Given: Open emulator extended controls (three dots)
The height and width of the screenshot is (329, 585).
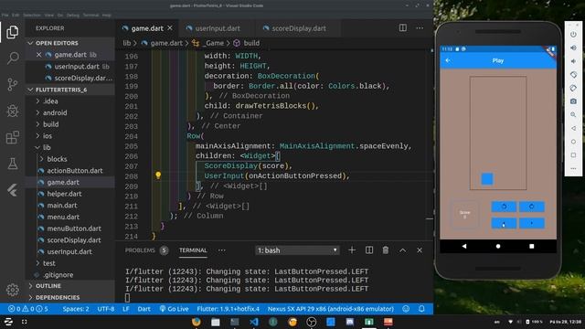Looking at the screenshot, I should (x=573, y=168).
